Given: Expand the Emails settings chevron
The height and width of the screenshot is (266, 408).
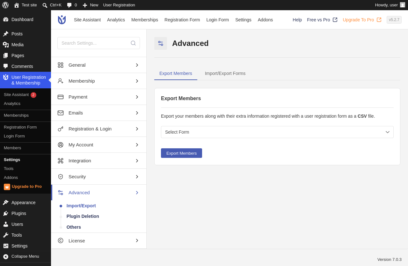Looking at the screenshot, I should point(137,113).
